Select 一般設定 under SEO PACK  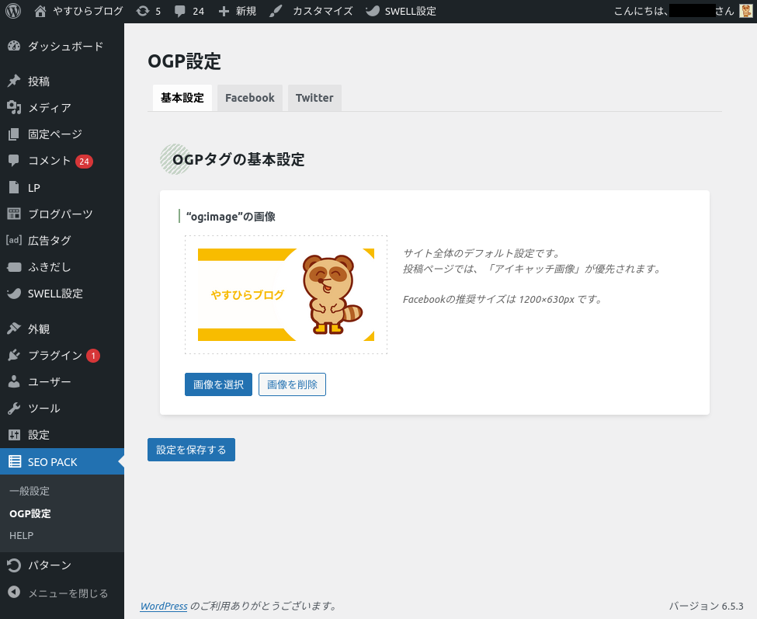tap(30, 492)
